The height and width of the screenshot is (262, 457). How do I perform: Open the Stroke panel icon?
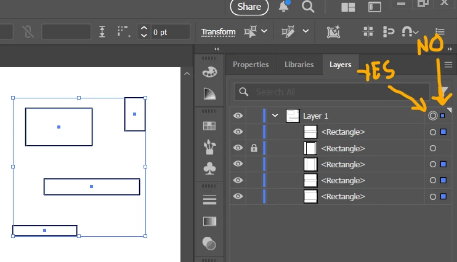click(209, 200)
